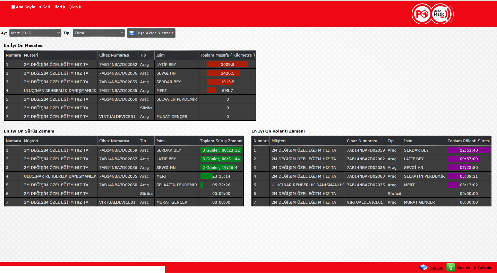Click VIRTUALDEVICE01 in the distance table
This screenshot has width=497, height=273.
tap(117, 117)
